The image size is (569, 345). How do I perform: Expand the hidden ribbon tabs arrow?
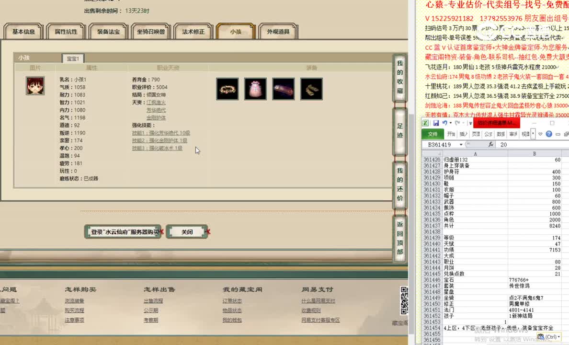533,134
